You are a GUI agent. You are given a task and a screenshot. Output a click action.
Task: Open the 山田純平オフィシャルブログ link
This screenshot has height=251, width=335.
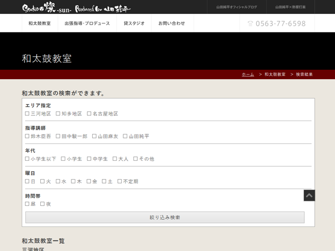tap(237, 7)
